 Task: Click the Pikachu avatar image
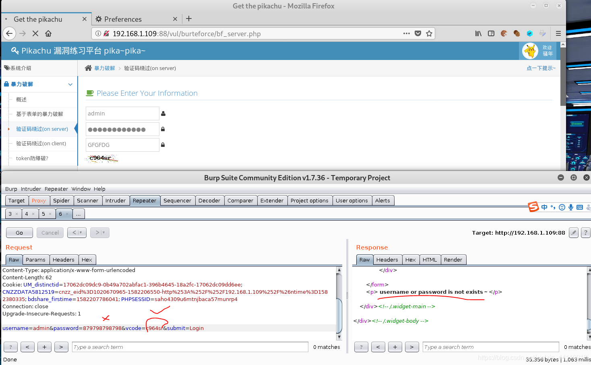tap(530, 51)
